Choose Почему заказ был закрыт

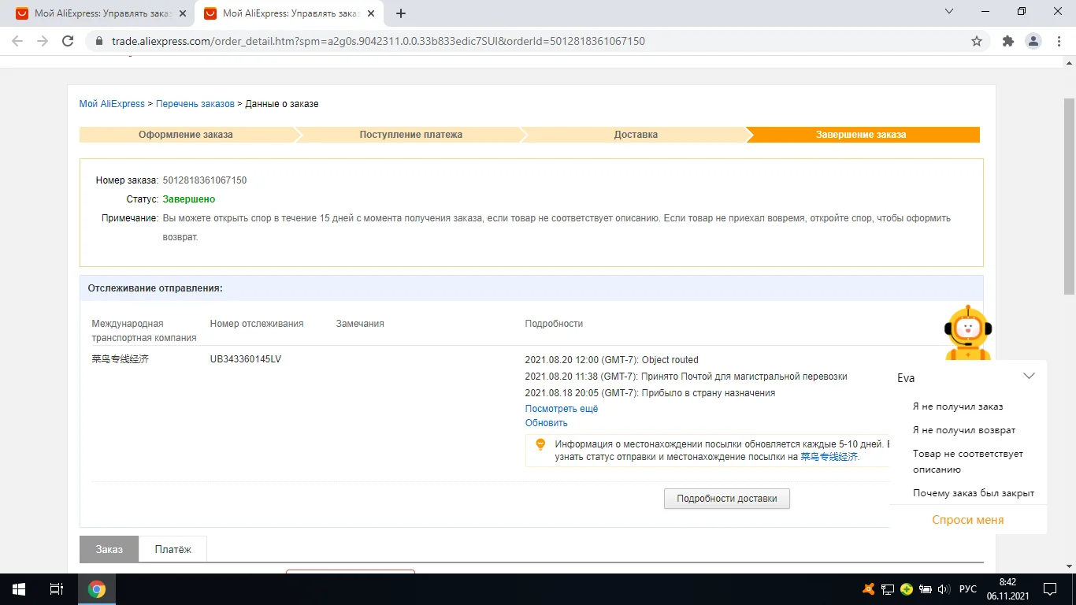(x=974, y=493)
